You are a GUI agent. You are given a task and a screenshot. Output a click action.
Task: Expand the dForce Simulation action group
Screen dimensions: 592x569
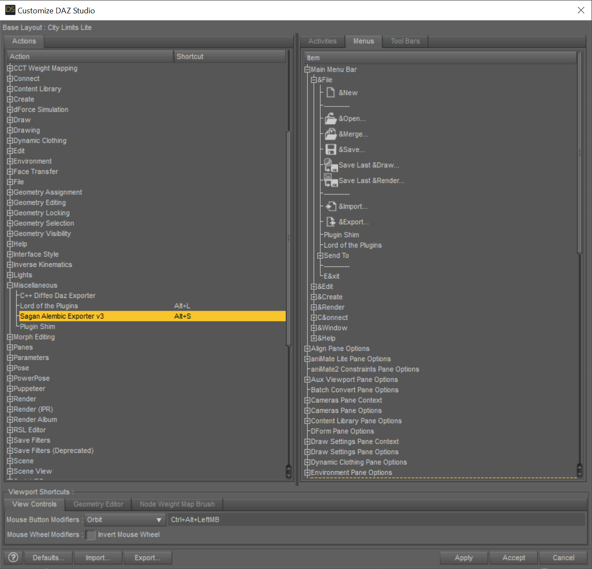tap(10, 109)
